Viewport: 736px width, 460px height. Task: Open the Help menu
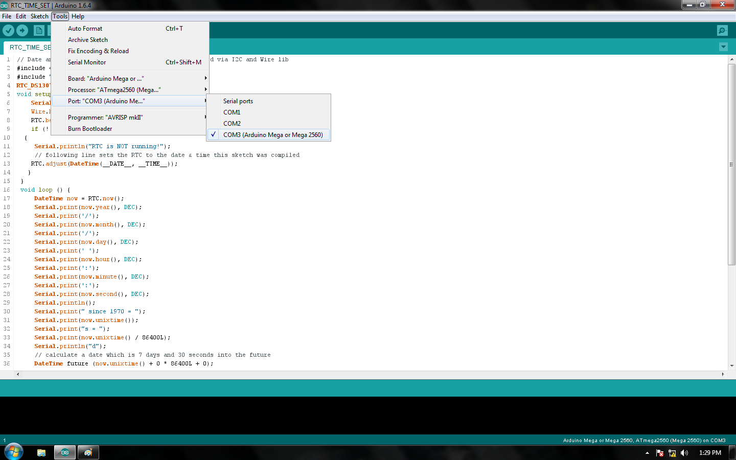click(x=78, y=16)
